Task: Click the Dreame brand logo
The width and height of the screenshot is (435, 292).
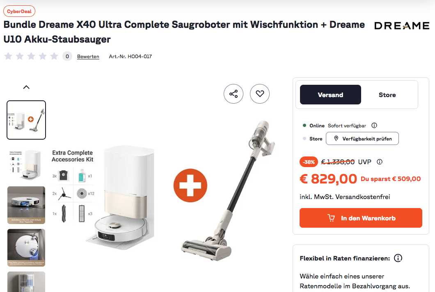Action: tap(402, 26)
